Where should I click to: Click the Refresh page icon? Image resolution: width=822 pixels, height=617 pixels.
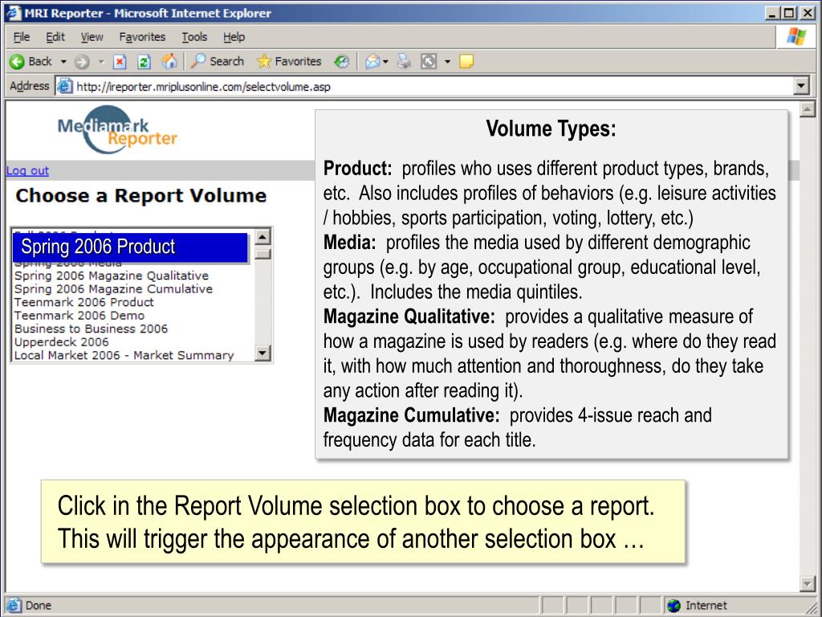[x=144, y=62]
